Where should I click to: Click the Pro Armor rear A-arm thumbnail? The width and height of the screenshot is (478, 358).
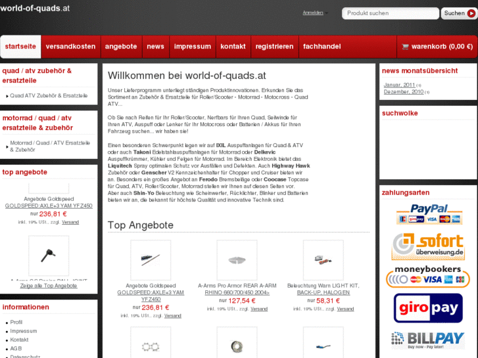click(x=237, y=260)
